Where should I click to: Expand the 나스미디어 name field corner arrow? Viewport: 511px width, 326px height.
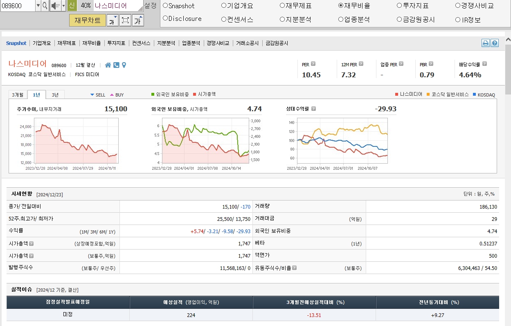point(140,8)
